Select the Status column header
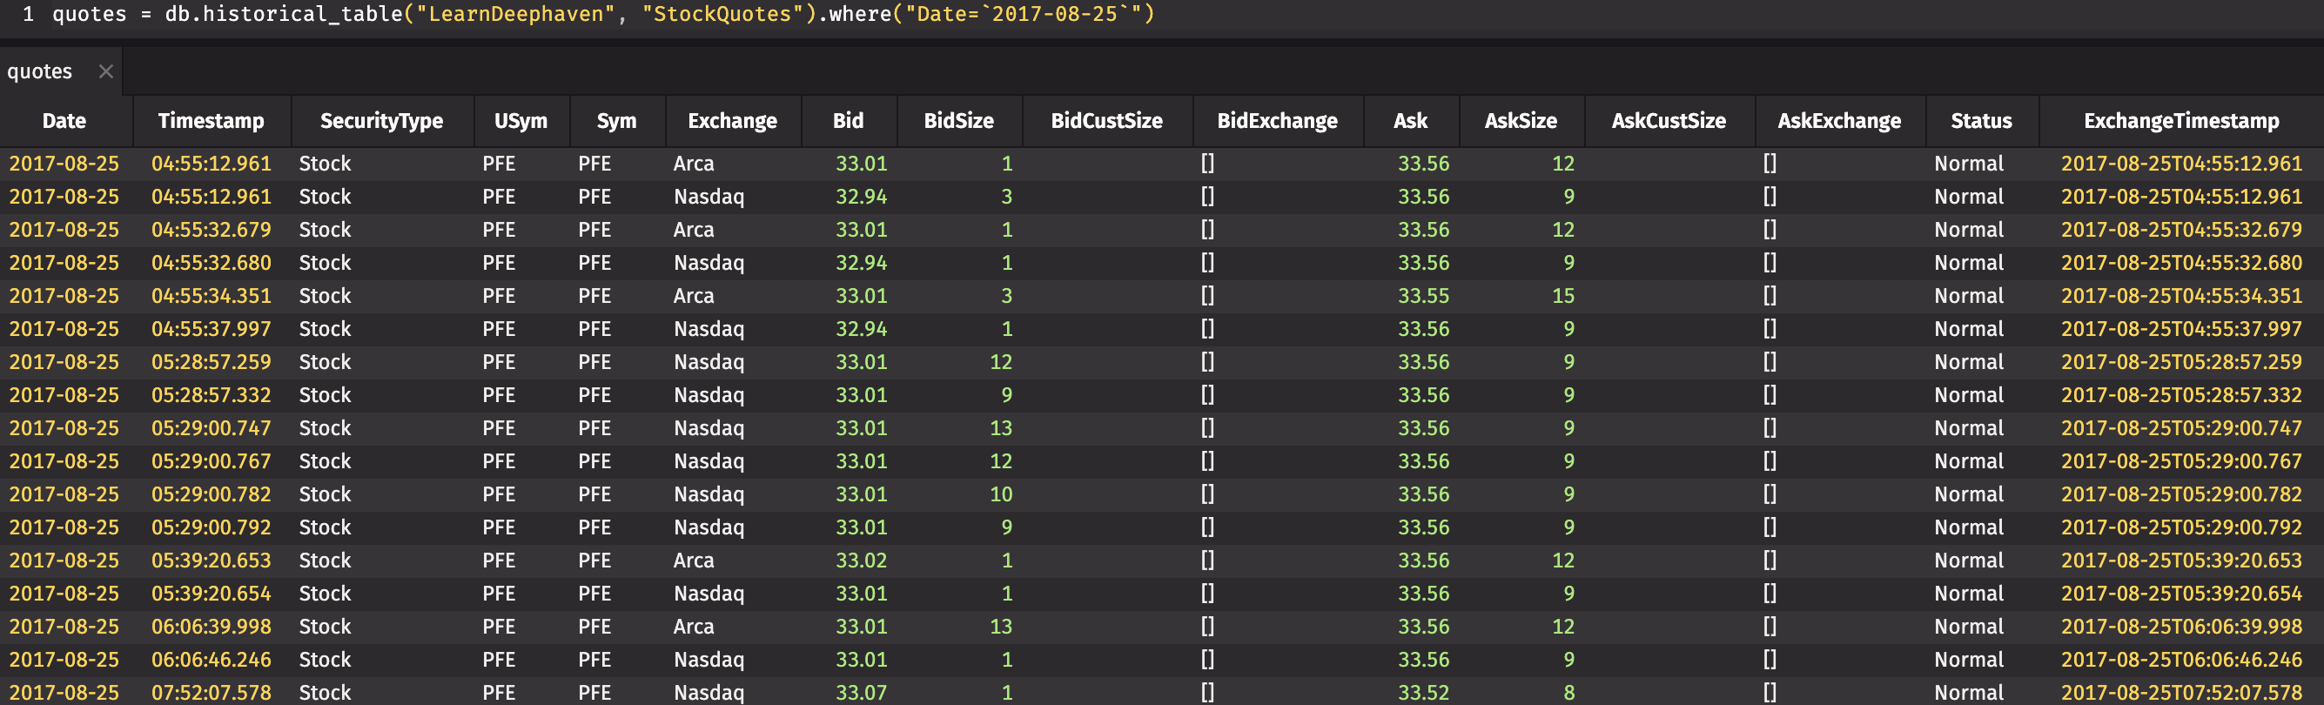2324x705 pixels. tap(1981, 121)
